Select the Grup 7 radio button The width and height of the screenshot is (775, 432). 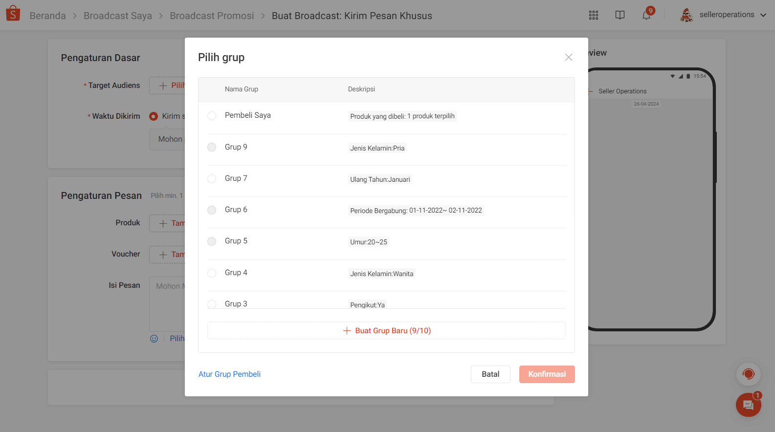(x=212, y=179)
